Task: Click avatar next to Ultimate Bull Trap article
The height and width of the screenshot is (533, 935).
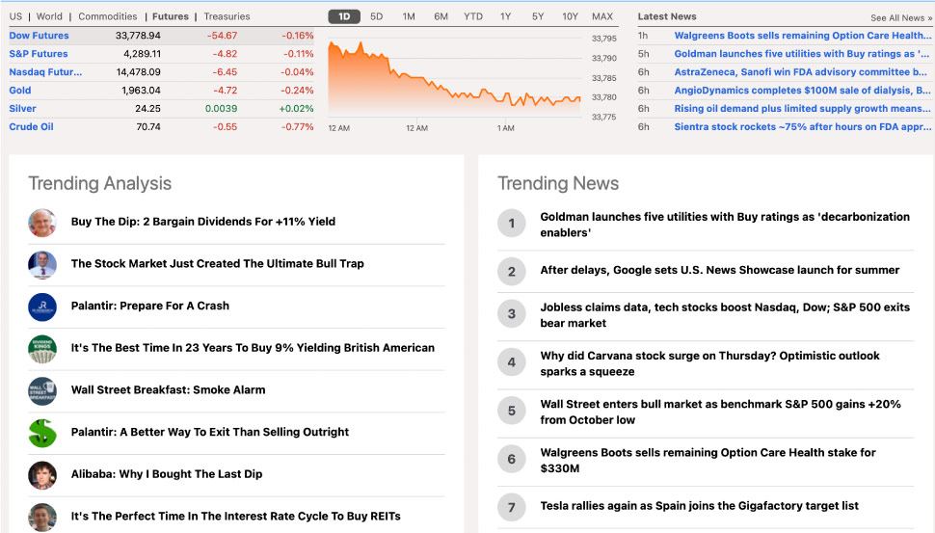Action: pyautogui.click(x=42, y=264)
